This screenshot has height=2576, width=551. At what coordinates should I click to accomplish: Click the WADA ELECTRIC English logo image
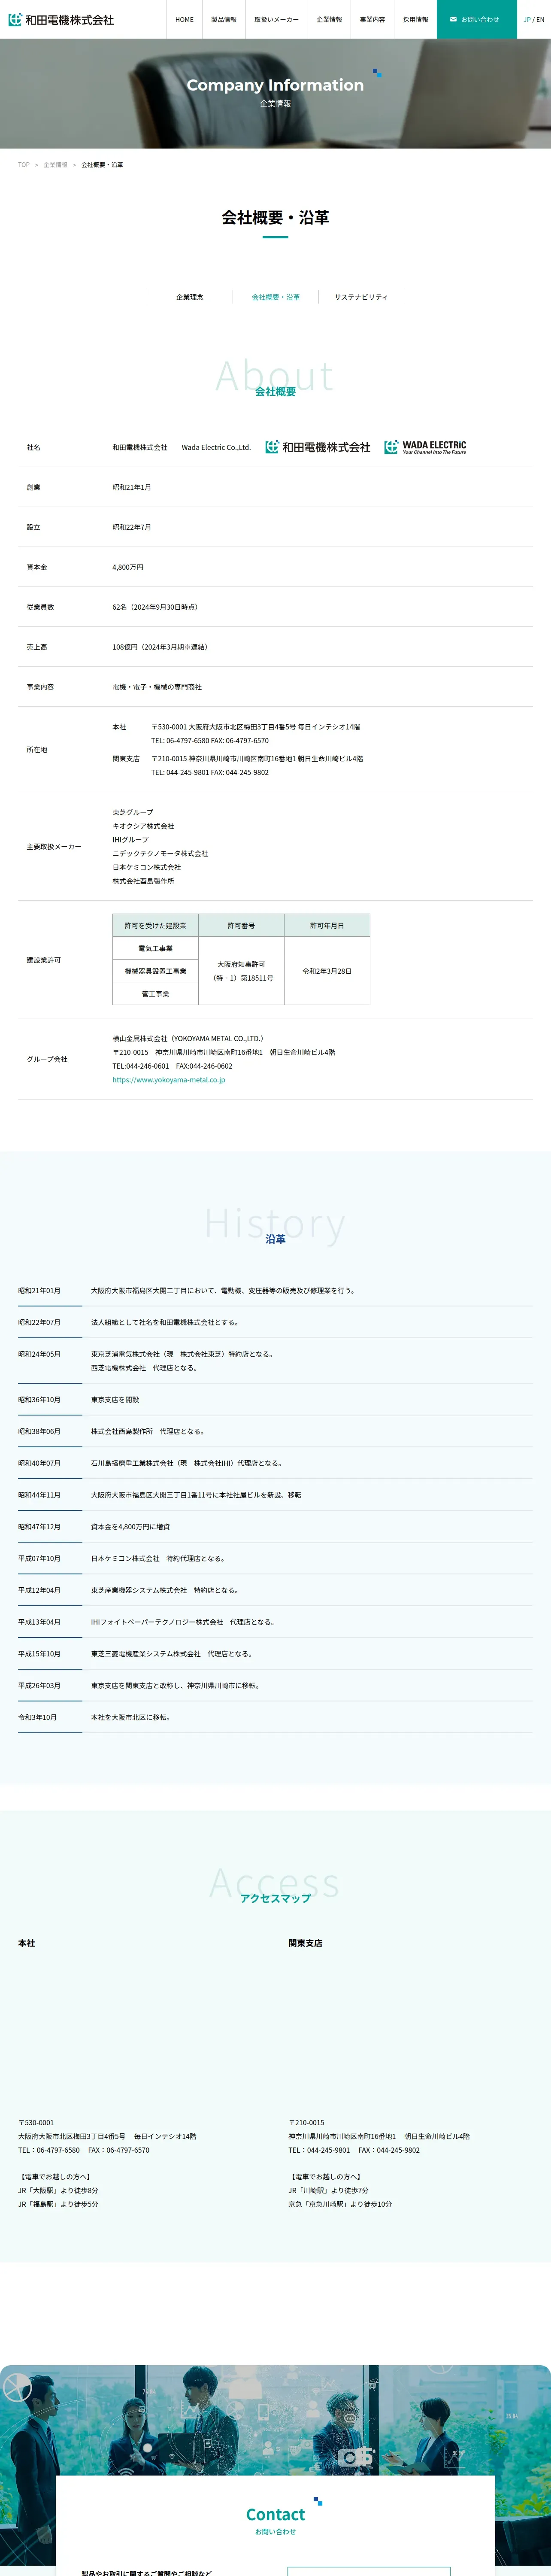pyautogui.click(x=425, y=447)
